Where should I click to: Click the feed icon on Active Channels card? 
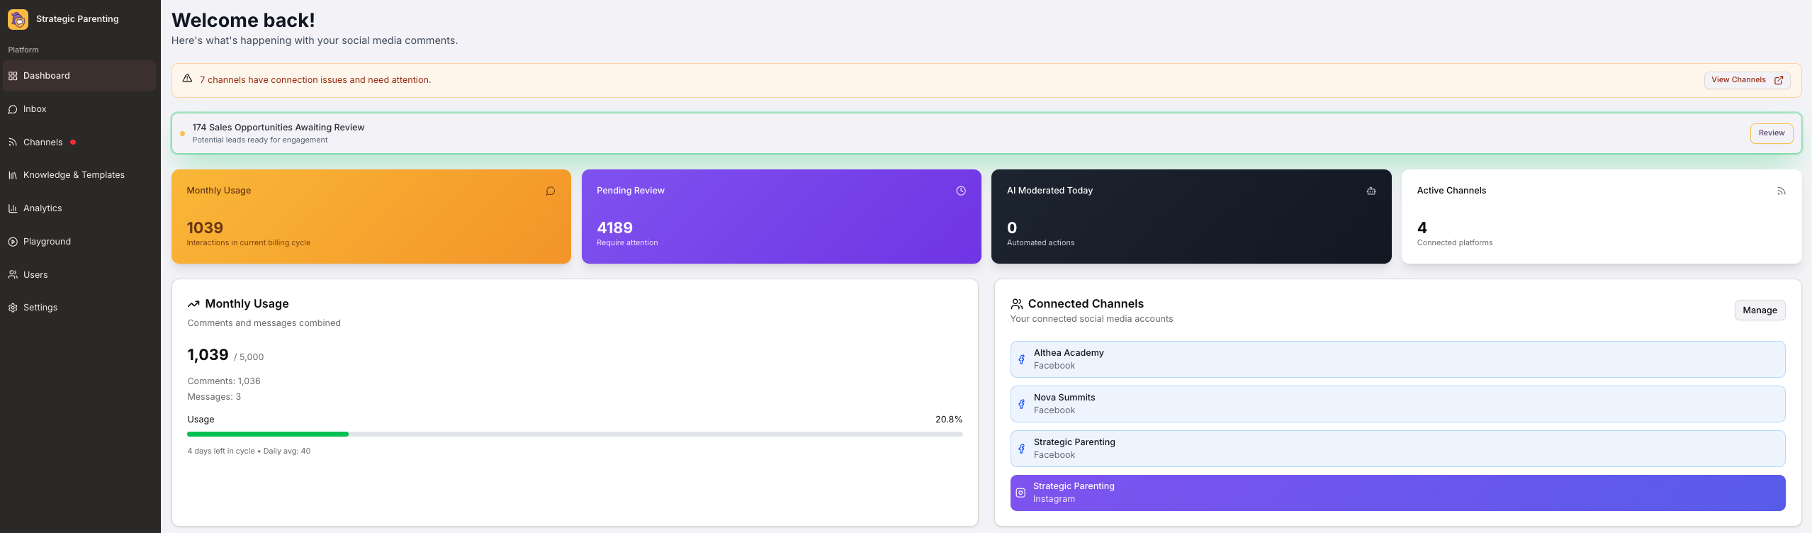click(x=1782, y=191)
